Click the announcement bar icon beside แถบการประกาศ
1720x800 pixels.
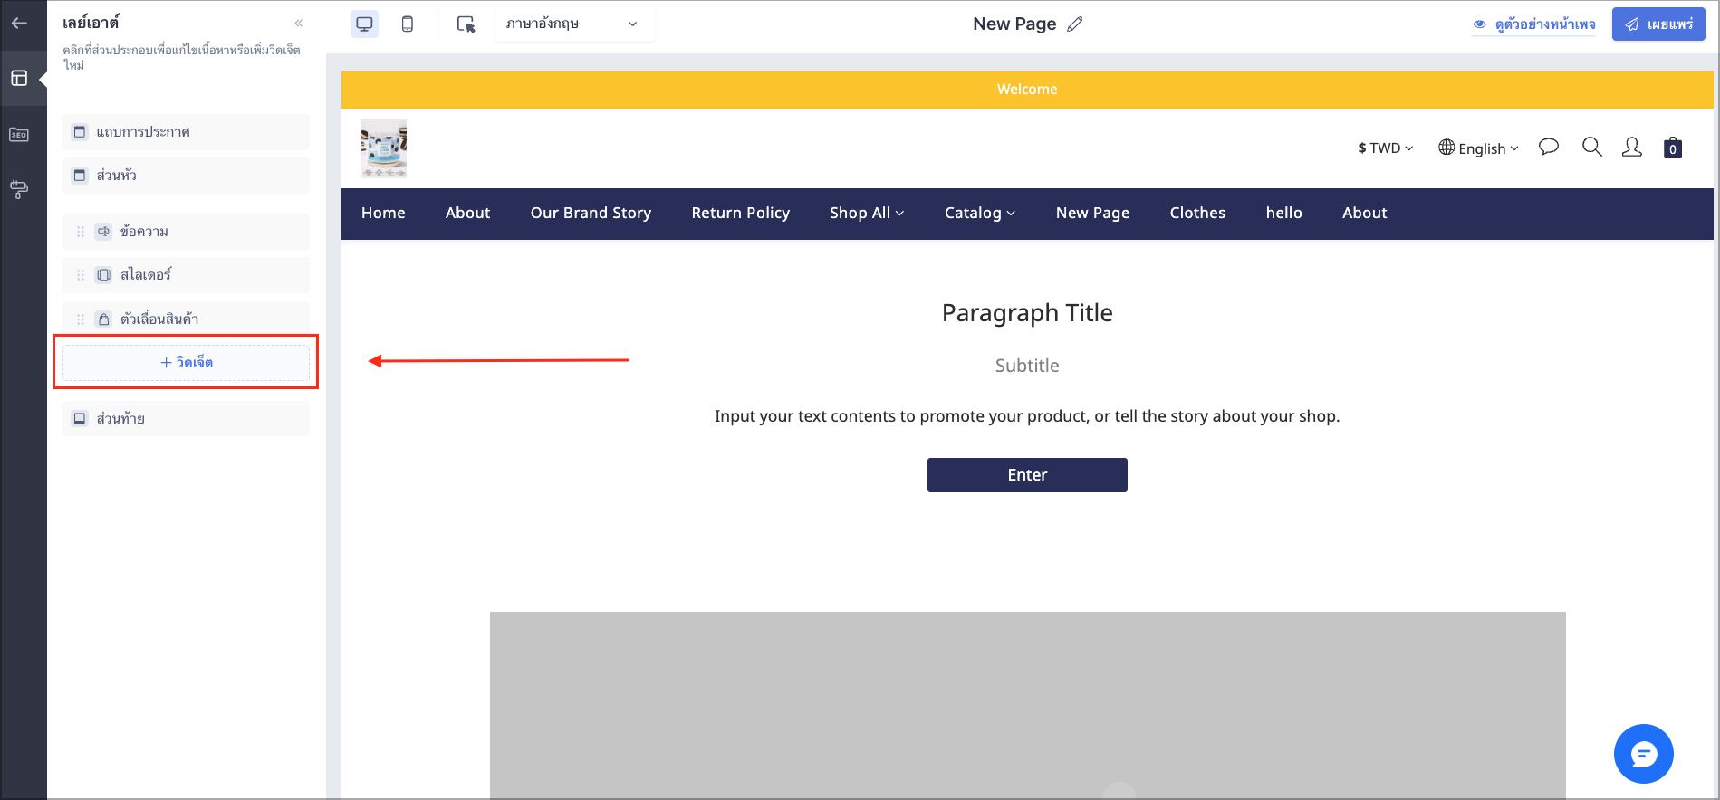[80, 132]
